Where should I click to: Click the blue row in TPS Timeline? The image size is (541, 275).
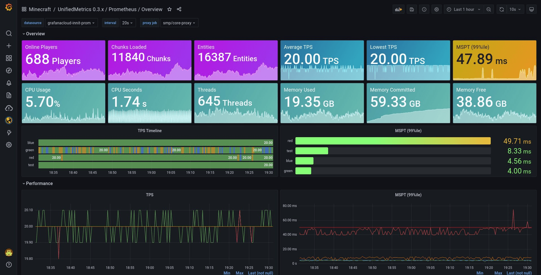pos(156,143)
